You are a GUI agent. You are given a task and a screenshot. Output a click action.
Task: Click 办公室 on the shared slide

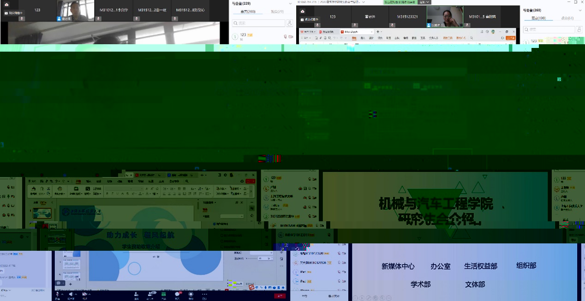click(x=440, y=266)
